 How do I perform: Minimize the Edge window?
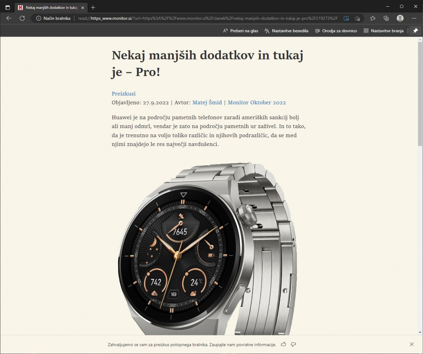(387, 6)
